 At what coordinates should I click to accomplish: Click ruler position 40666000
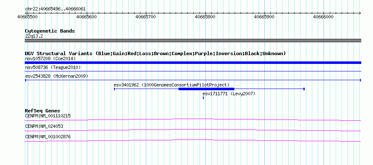pos(323,17)
